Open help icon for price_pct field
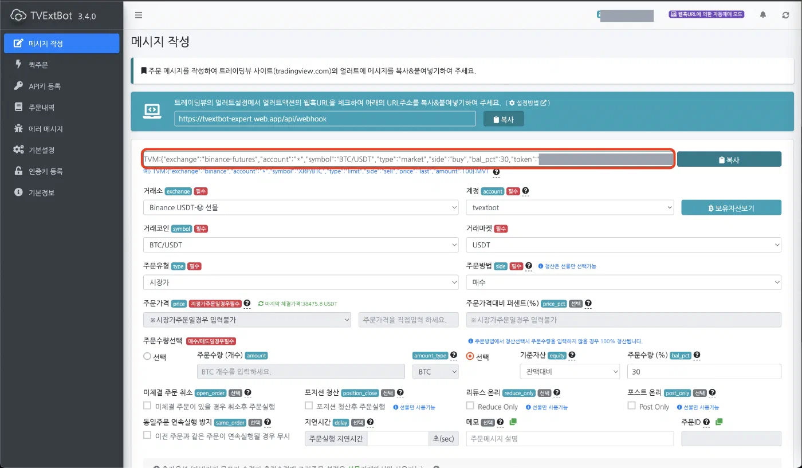Screen dimensions: 802x468 [588, 303]
